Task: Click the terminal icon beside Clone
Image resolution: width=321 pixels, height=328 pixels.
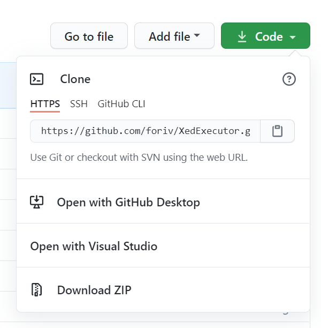Action: point(36,79)
